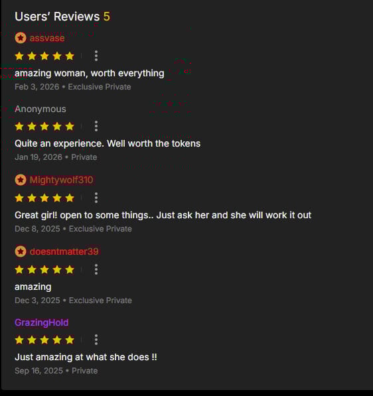Click the badge icon beside Mightywolf310
Screen dimensions: 373x396
(21, 180)
